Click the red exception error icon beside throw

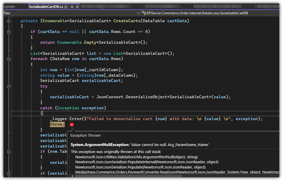coord(72,125)
